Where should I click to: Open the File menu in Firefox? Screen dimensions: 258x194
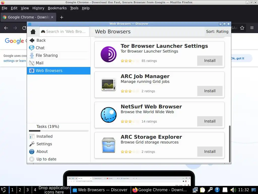(5, 8)
